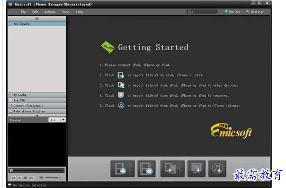Click the 'No device detected.' status text

pyautogui.click(x=30, y=185)
